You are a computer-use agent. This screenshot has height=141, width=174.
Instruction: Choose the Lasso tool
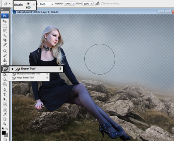click(x=5, y=31)
